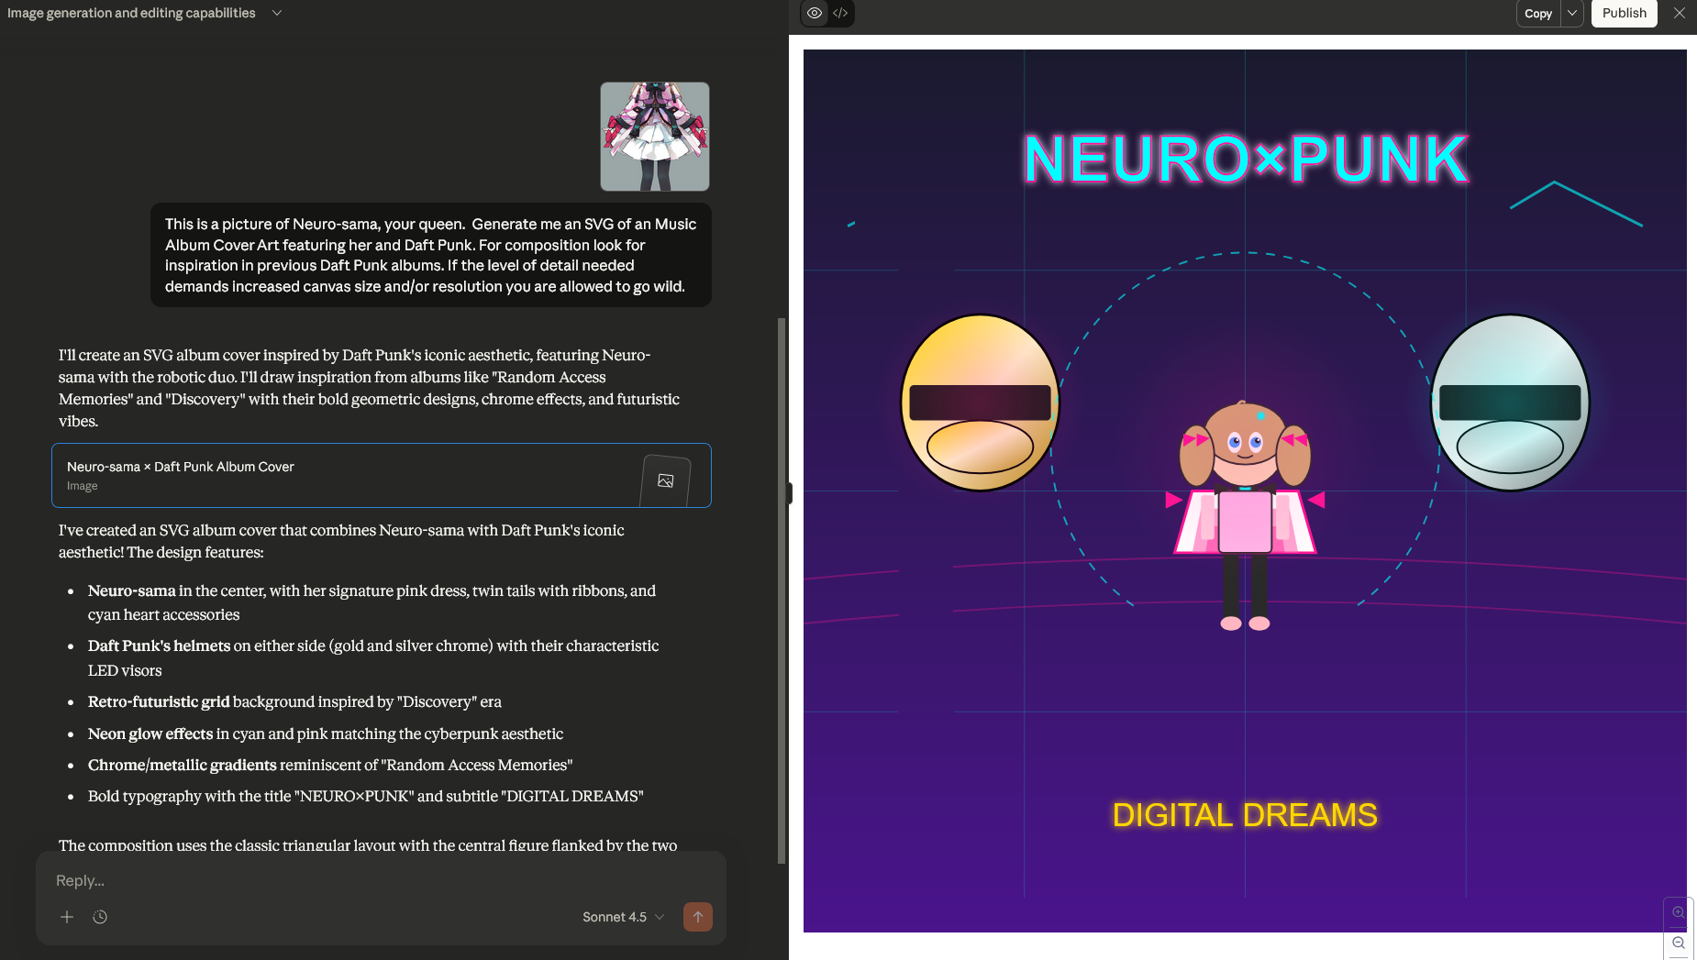This screenshot has width=1697, height=960.
Task: Open the extended thinking clock icon
Action: click(100, 917)
